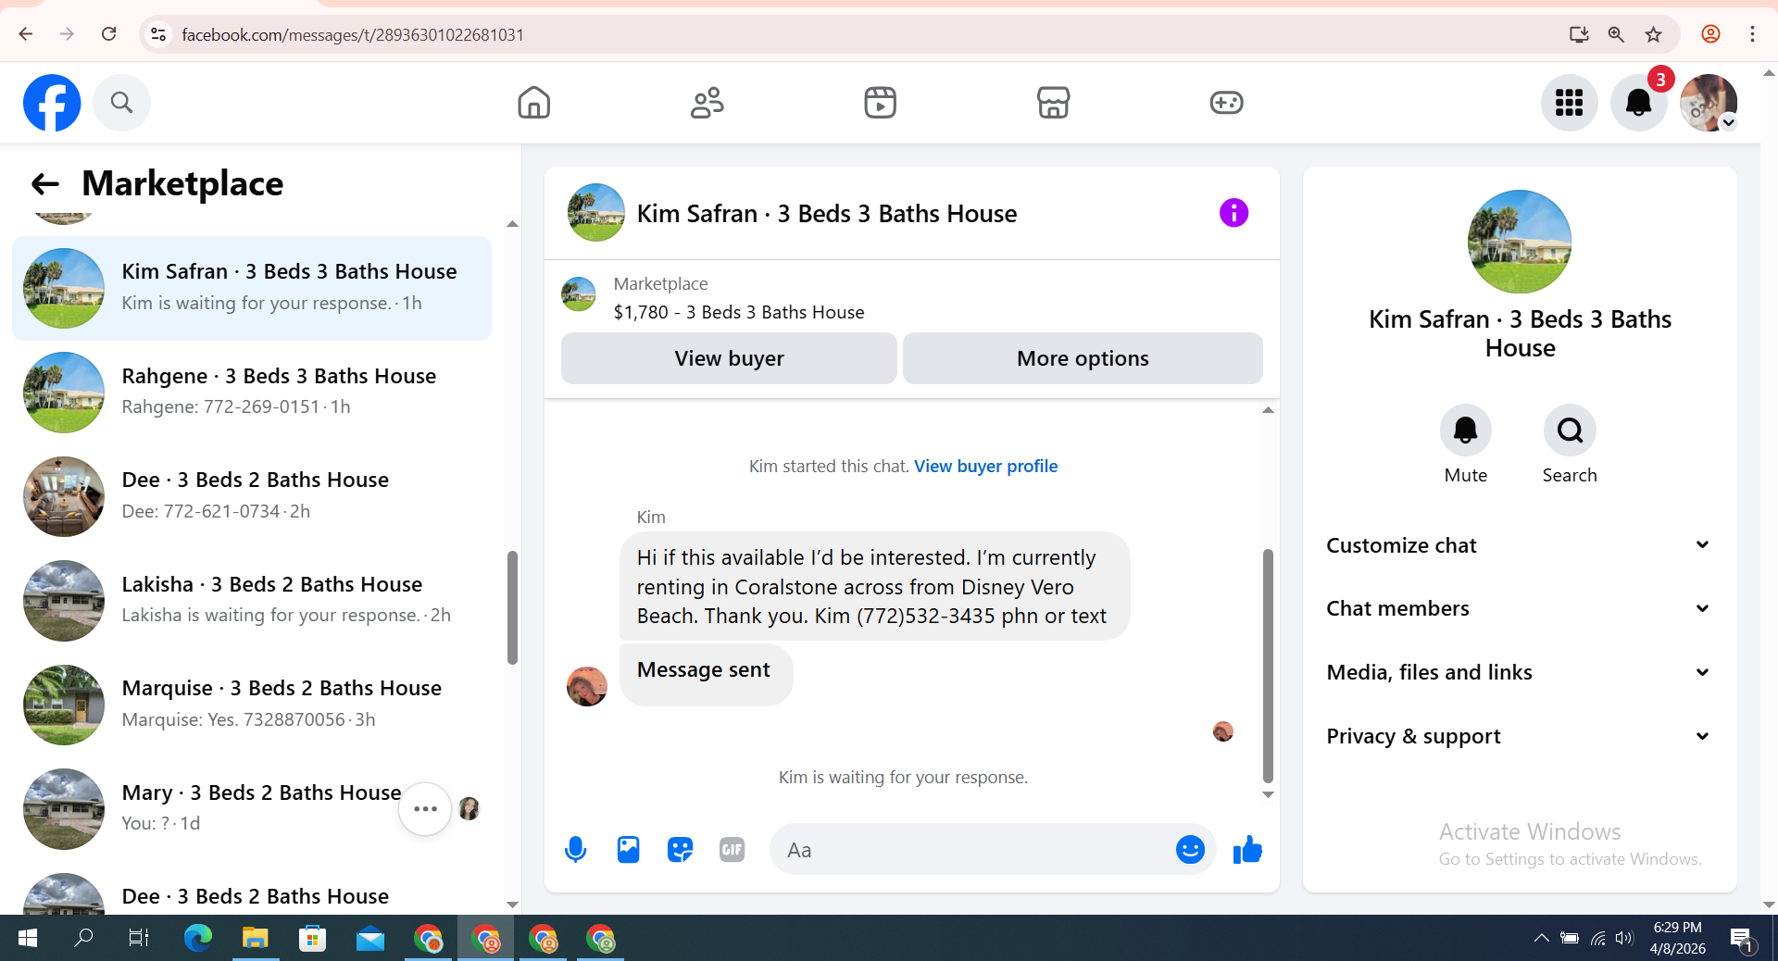Reload the page in Chrome

(x=108, y=34)
